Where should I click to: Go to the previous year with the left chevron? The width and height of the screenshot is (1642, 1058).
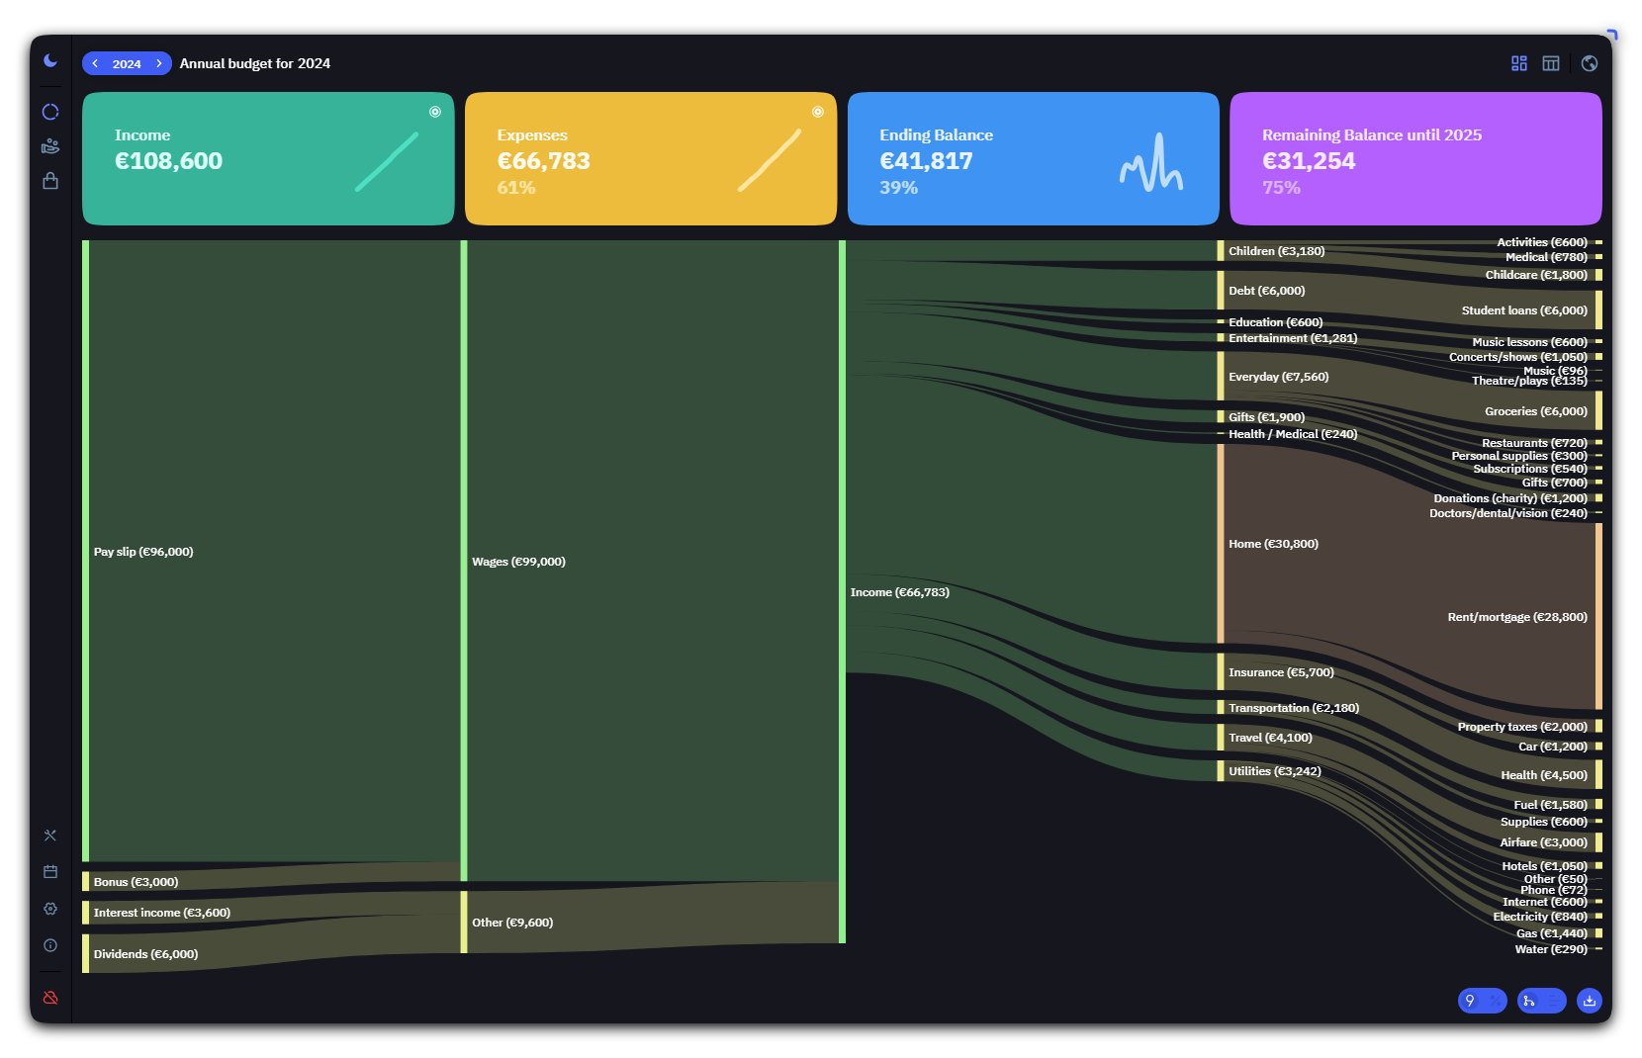[95, 63]
